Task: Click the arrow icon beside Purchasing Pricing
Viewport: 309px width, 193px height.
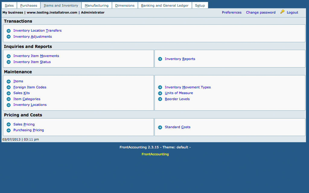Action: [8, 130]
